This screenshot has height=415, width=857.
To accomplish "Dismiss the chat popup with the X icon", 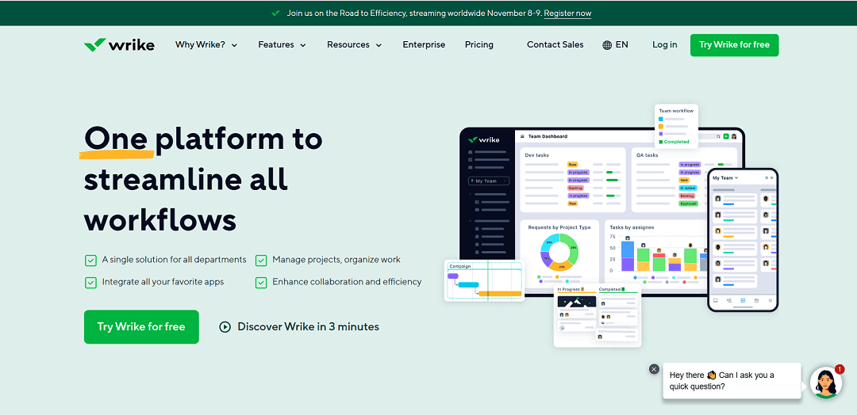I will (654, 369).
